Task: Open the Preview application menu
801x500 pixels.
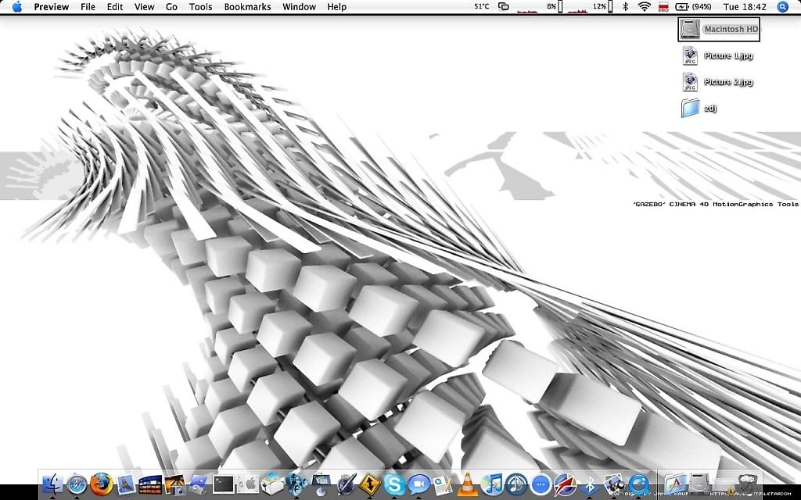Action: [x=51, y=6]
